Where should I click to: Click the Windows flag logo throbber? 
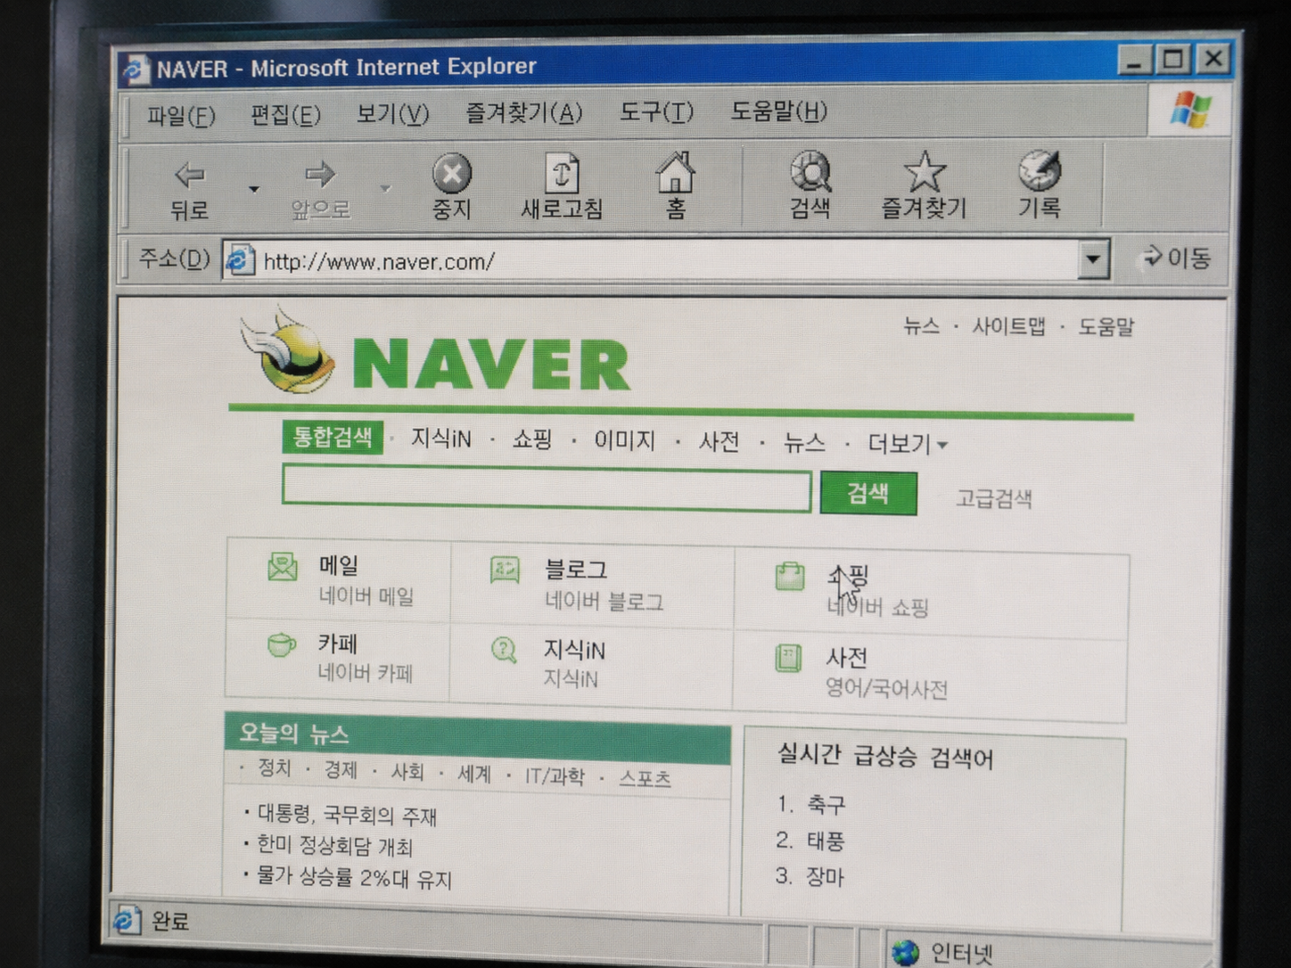pyautogui.click(x=1190, y=110)
